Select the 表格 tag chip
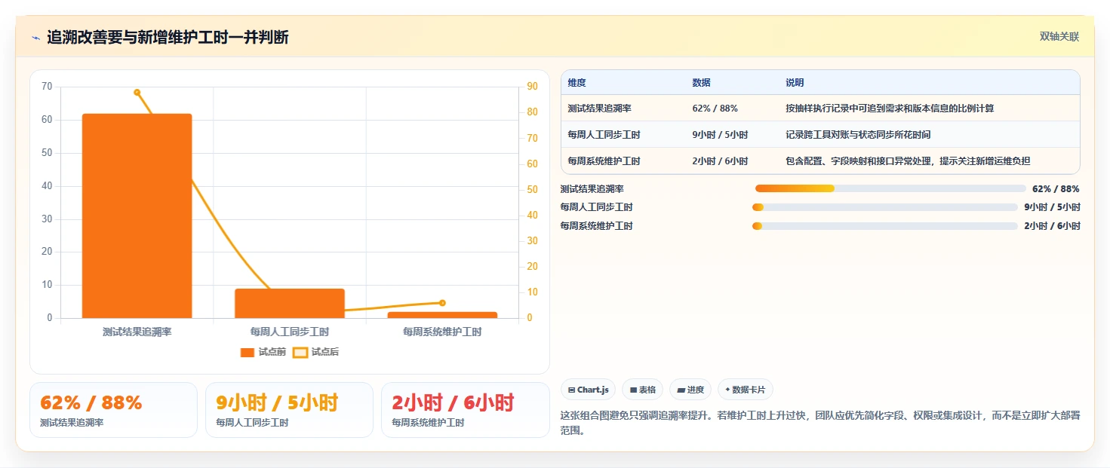This screenshot has width=1110, height=468. [x=642, y=390]
